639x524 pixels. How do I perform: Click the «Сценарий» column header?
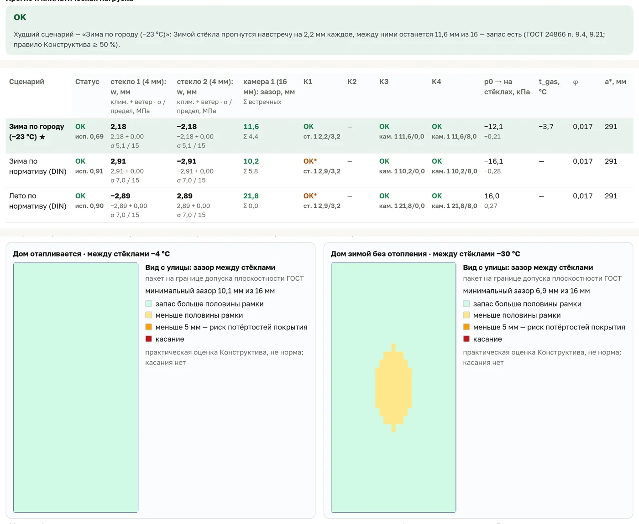pos(26,82)
